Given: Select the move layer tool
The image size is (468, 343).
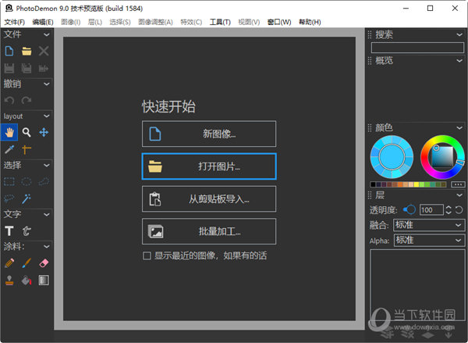Looking at the screenshot, I should click(44, 132).
